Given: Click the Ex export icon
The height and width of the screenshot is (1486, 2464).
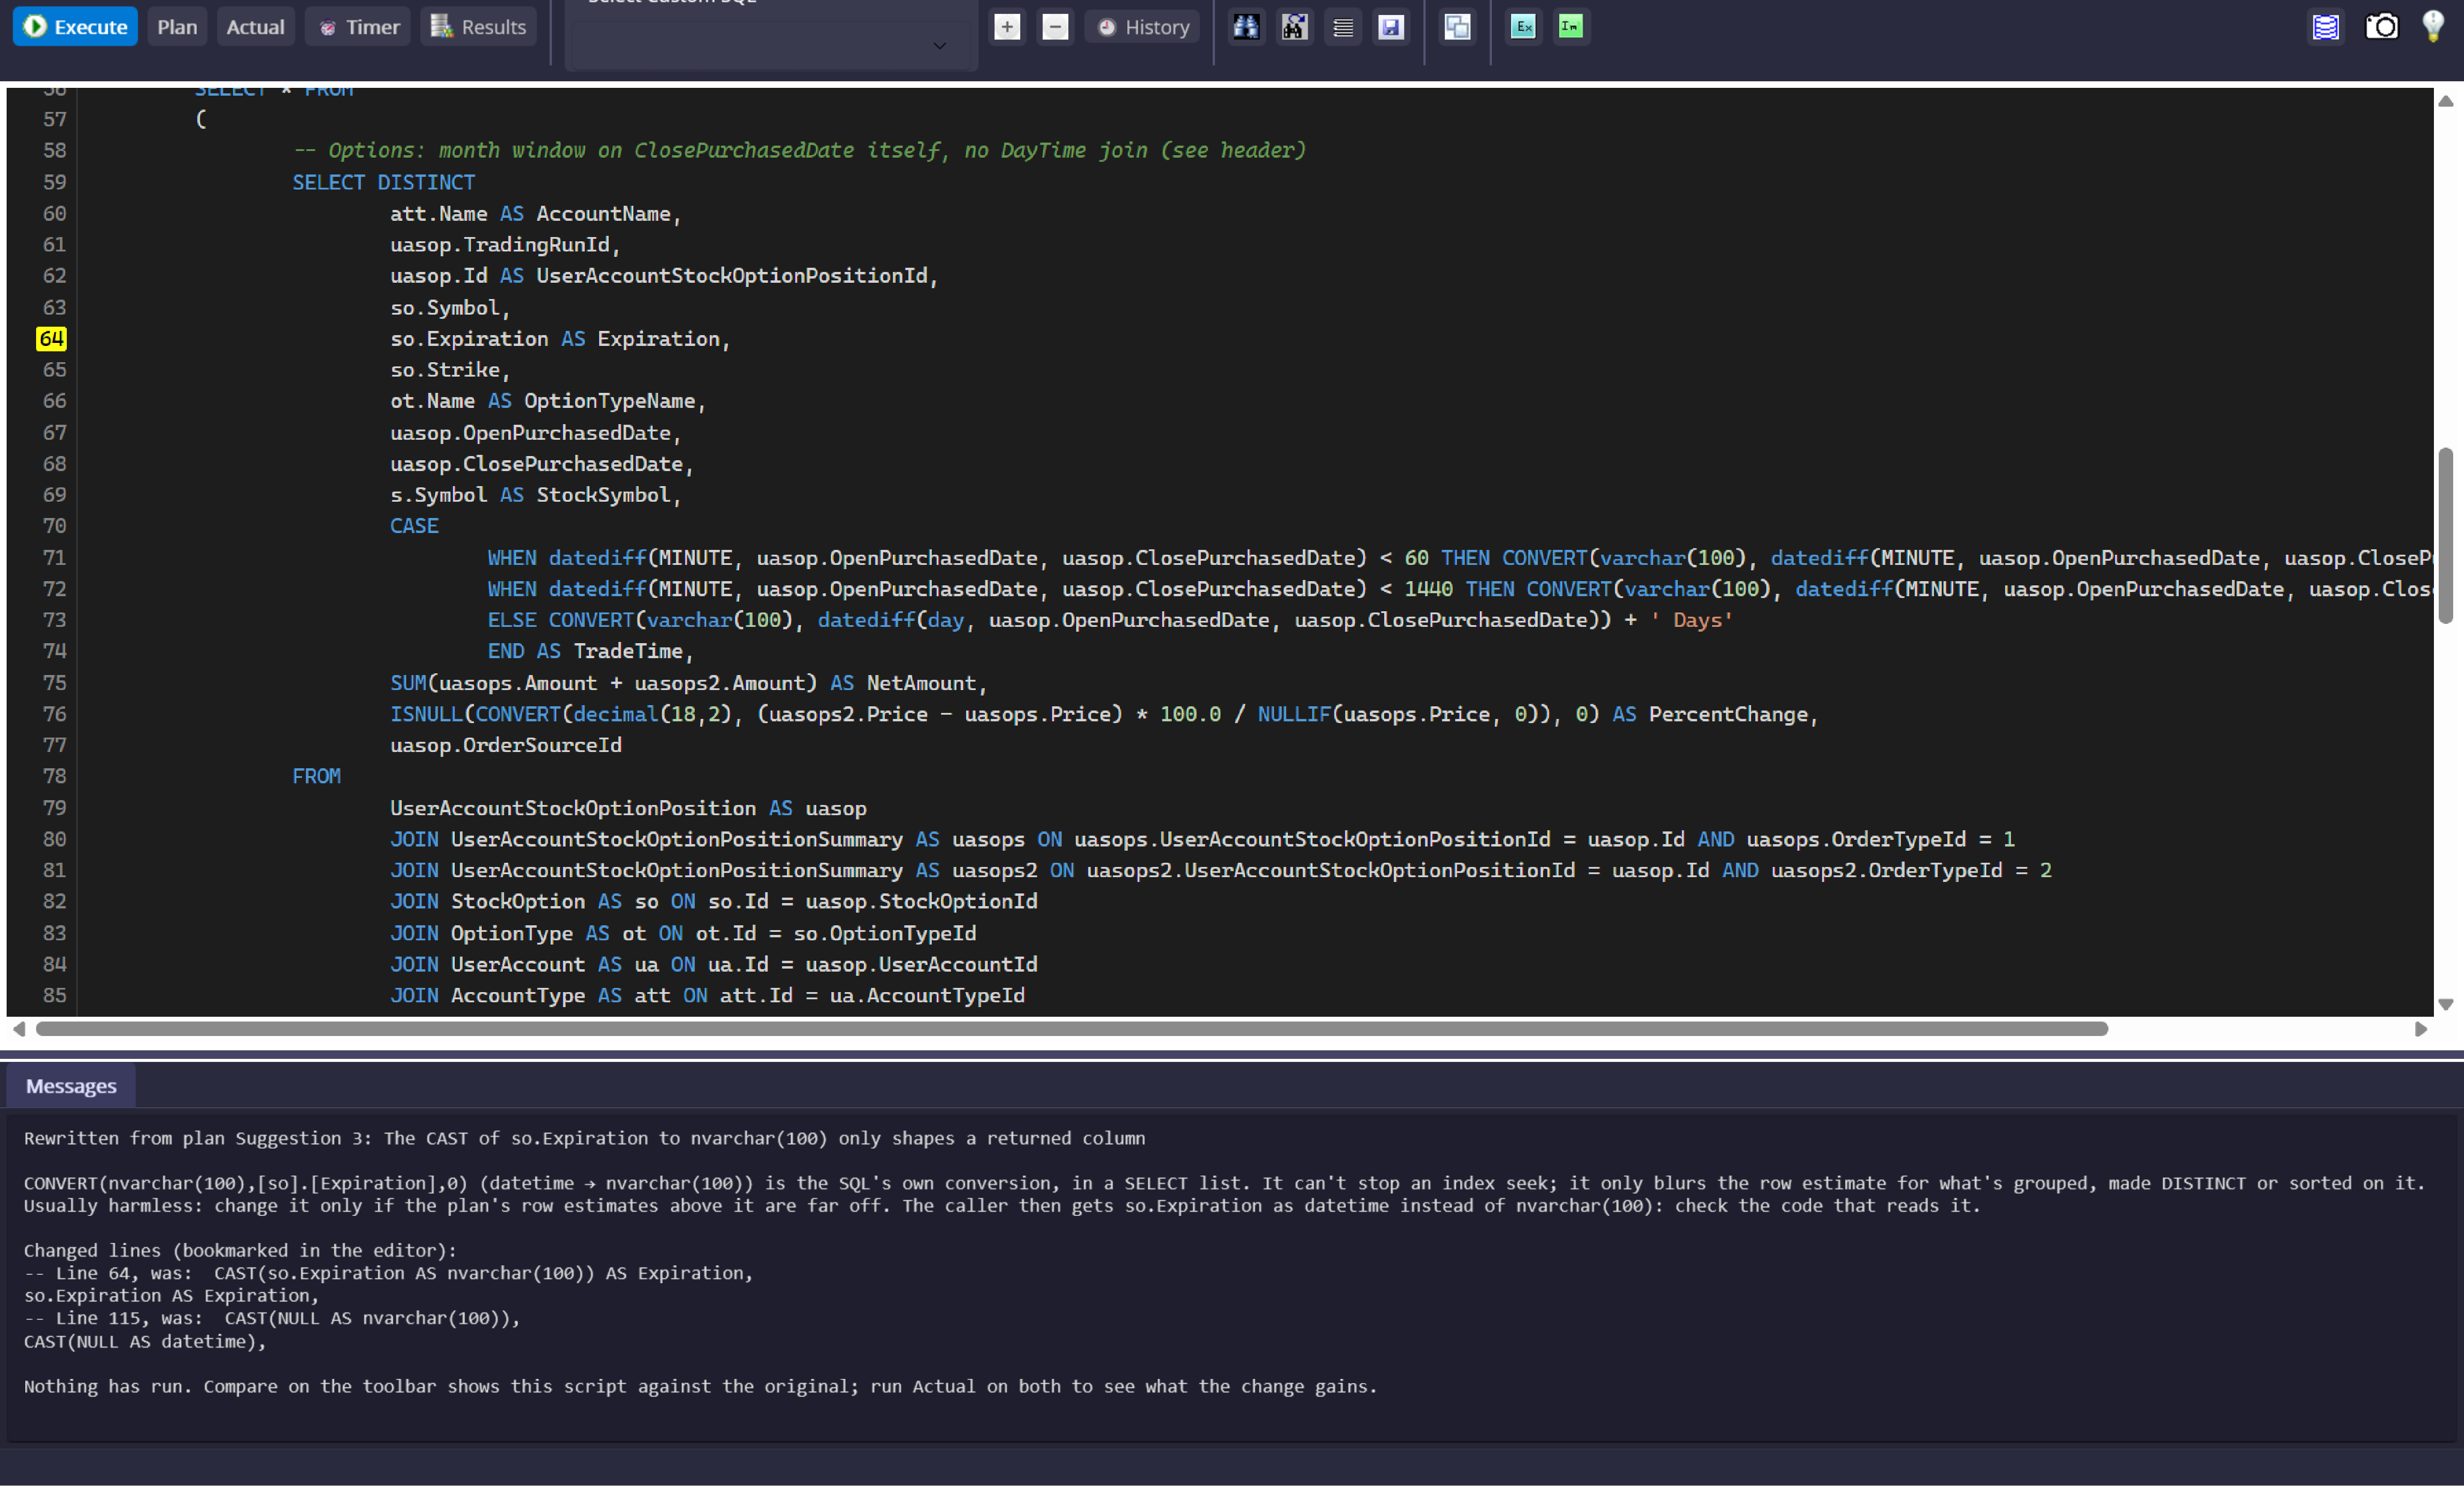Looking at the screenshot, I should [x=1523, y=27].
